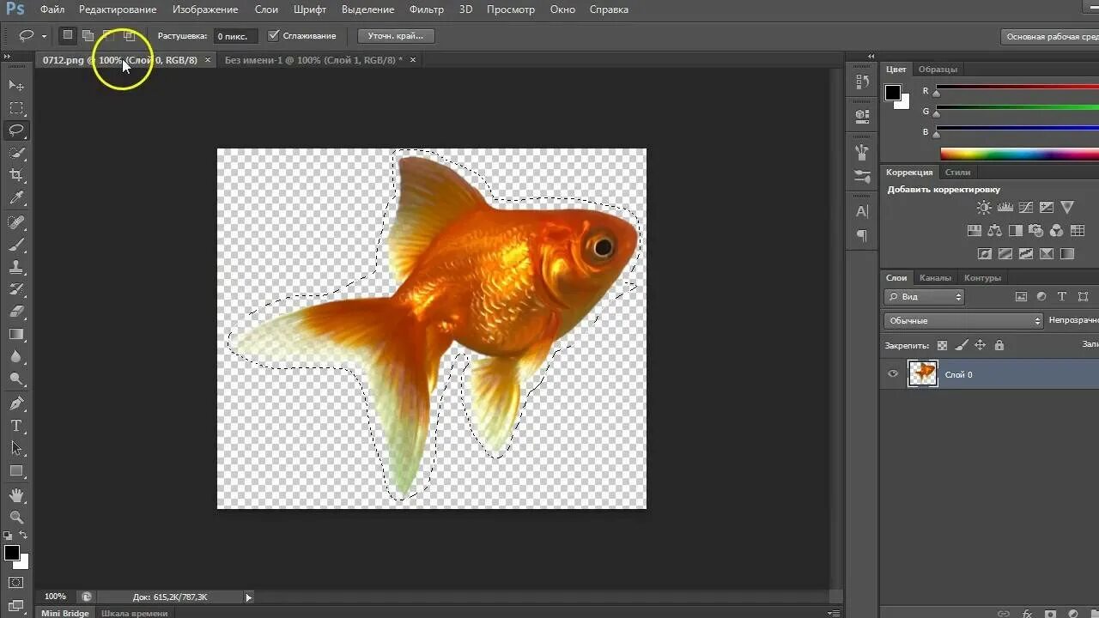
Task: Switch to the Образцы tab
Action: (x=938, y=70)
